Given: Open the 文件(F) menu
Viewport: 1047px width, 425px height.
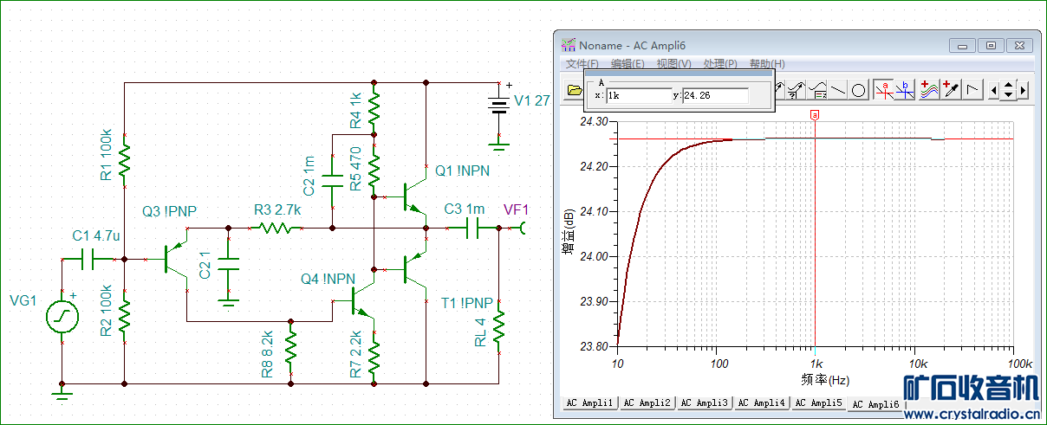Looking at the screenshot, I should (x=582, y=64).
